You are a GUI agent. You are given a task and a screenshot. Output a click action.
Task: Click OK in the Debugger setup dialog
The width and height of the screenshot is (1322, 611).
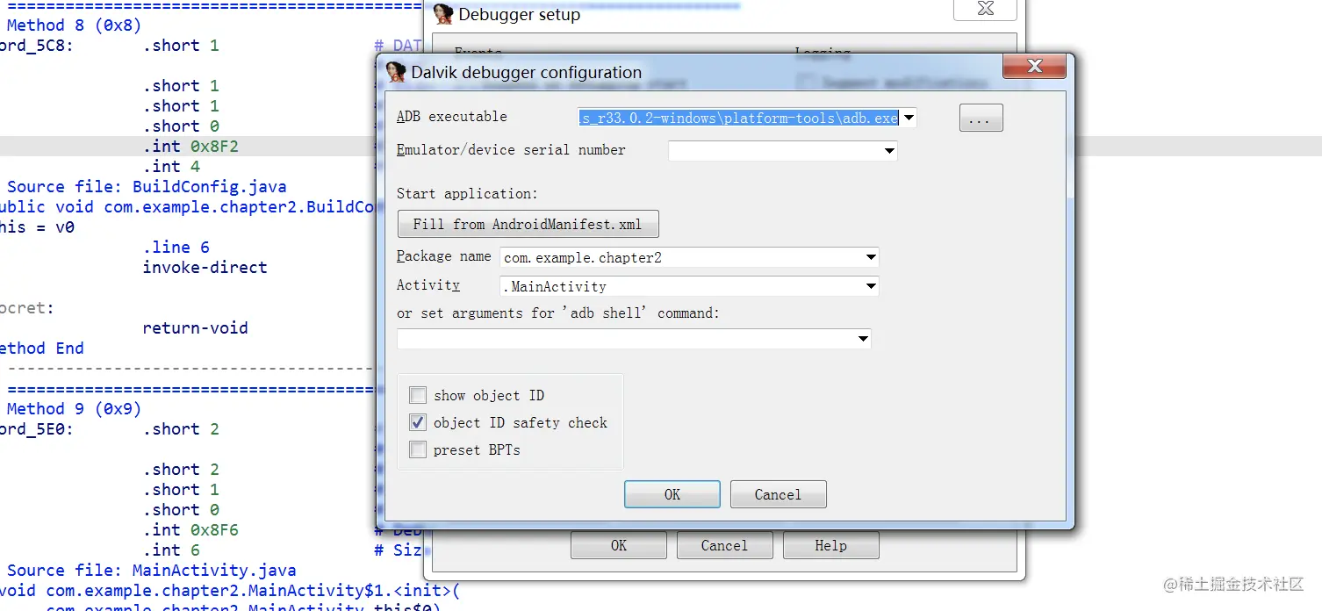(618, 544)
